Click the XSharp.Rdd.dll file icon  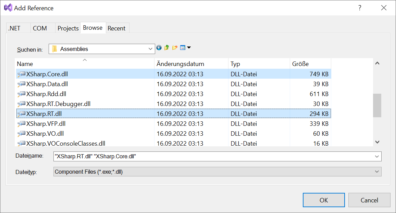(22, 94)
